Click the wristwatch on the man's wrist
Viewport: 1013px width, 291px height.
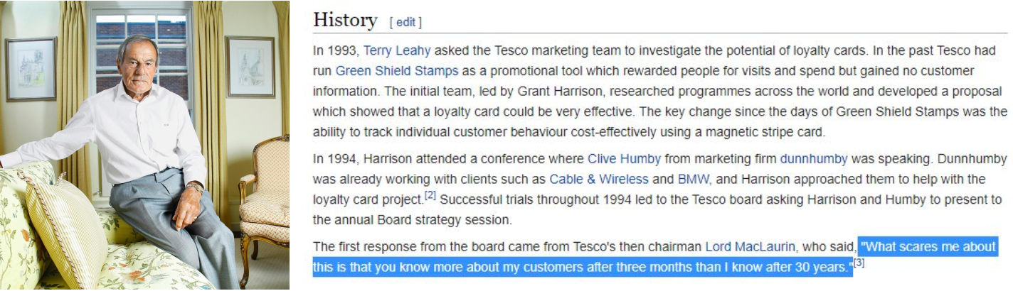click(x=195, y=187)
